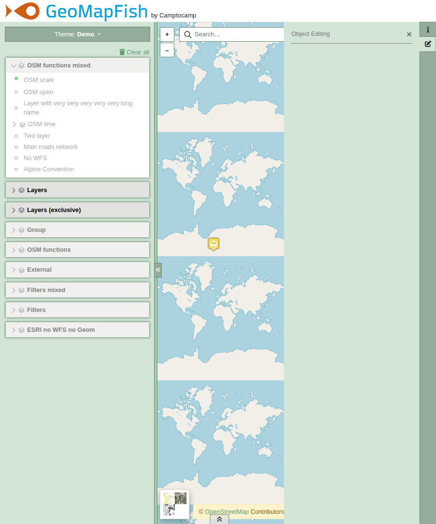Expand the Filters group

coord(14,310)
